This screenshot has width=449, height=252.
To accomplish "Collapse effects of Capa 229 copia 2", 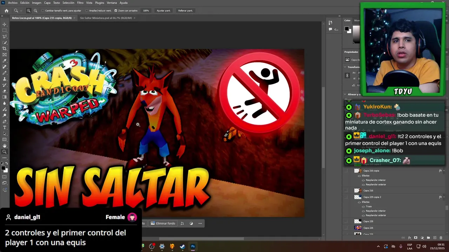I will point(445,197).
